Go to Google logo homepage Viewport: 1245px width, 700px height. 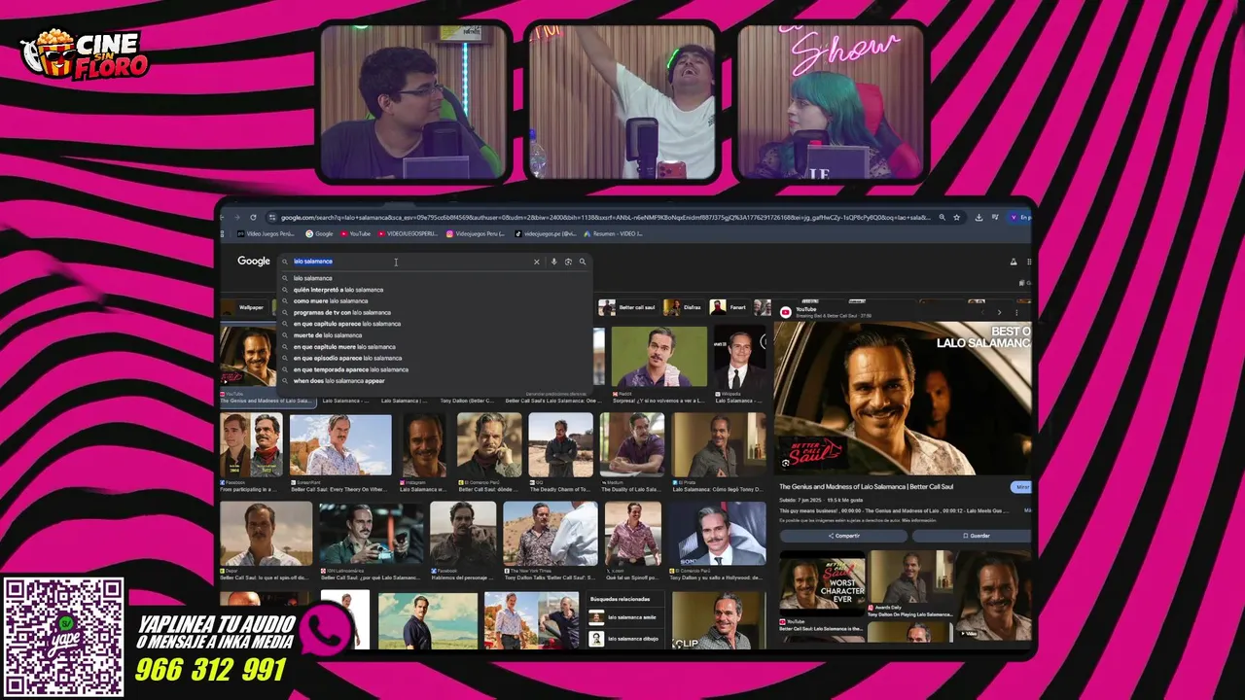click(x=254, y=261)
